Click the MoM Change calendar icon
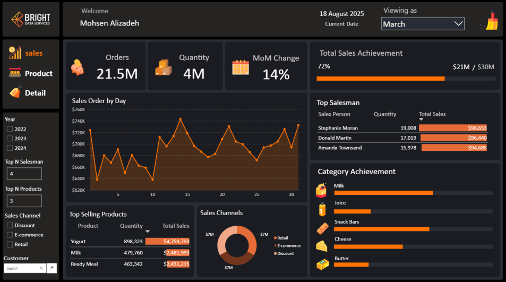Screen dimensions: 506x282 point(240,67)
